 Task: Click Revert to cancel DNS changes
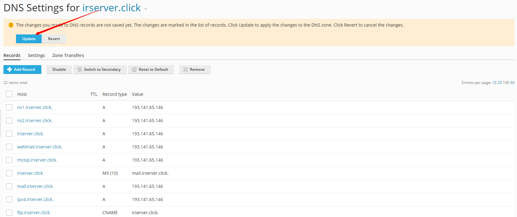point(54,39)
